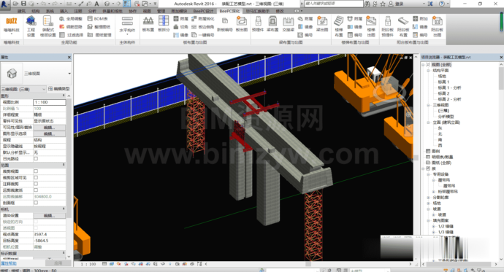Collapse the 结构平面 tree node

click(429, 71)
